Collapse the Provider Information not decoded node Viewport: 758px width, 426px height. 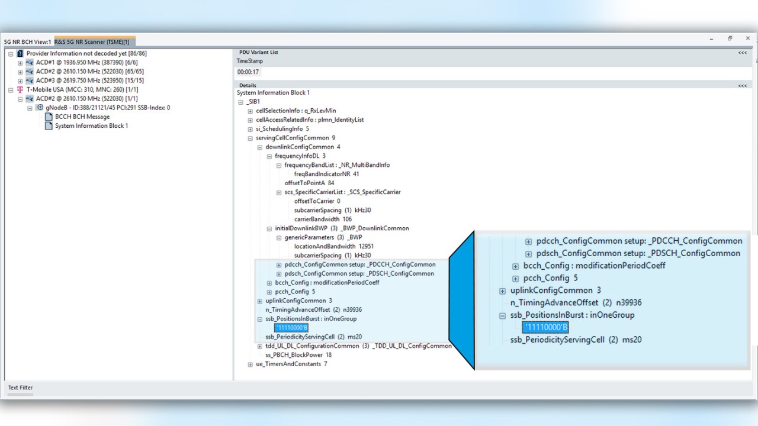pos(11,53)
